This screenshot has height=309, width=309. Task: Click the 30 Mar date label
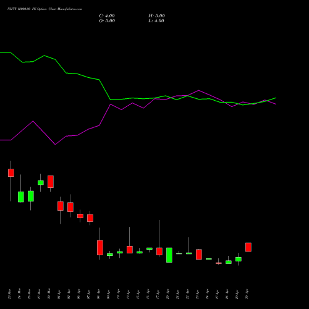(x=49, y=294)
